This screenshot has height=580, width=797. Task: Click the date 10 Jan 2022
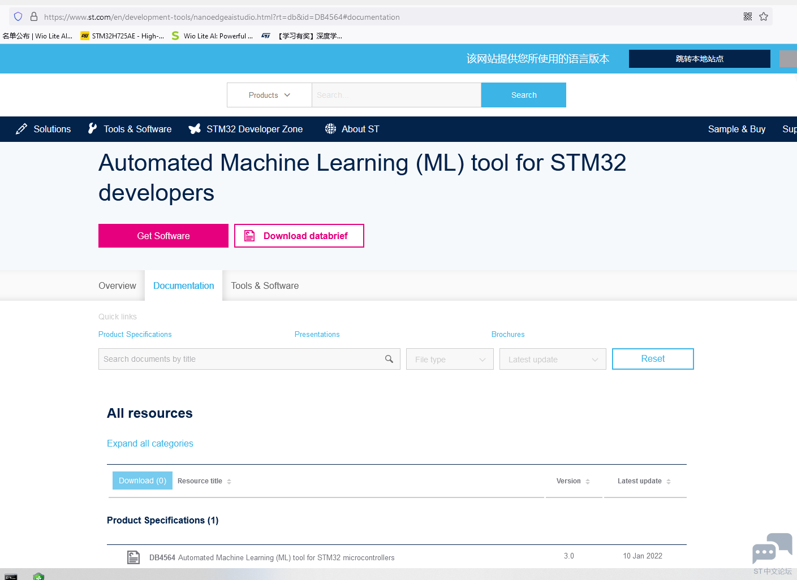point(643,556)
